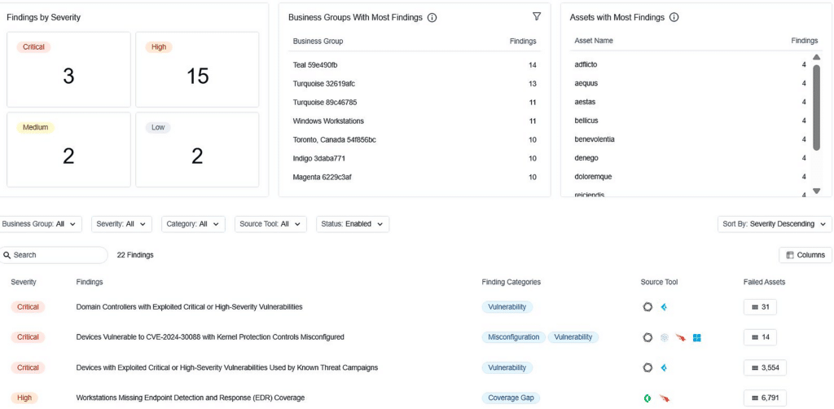Screen dimensions: 834x409
Task: Click the blue arrow source icon in Domain Controllers row
Action: click(x=664, y=307)
